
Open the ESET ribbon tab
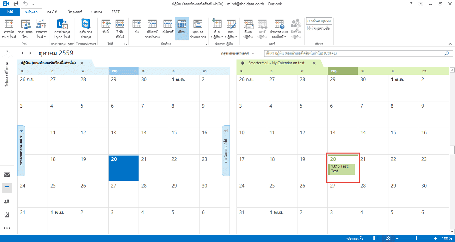click(116, 12)
